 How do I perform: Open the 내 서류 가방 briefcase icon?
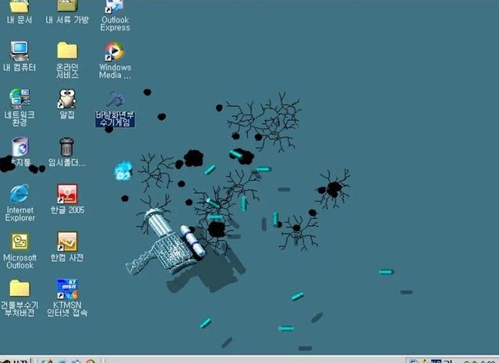click(67, 7)
